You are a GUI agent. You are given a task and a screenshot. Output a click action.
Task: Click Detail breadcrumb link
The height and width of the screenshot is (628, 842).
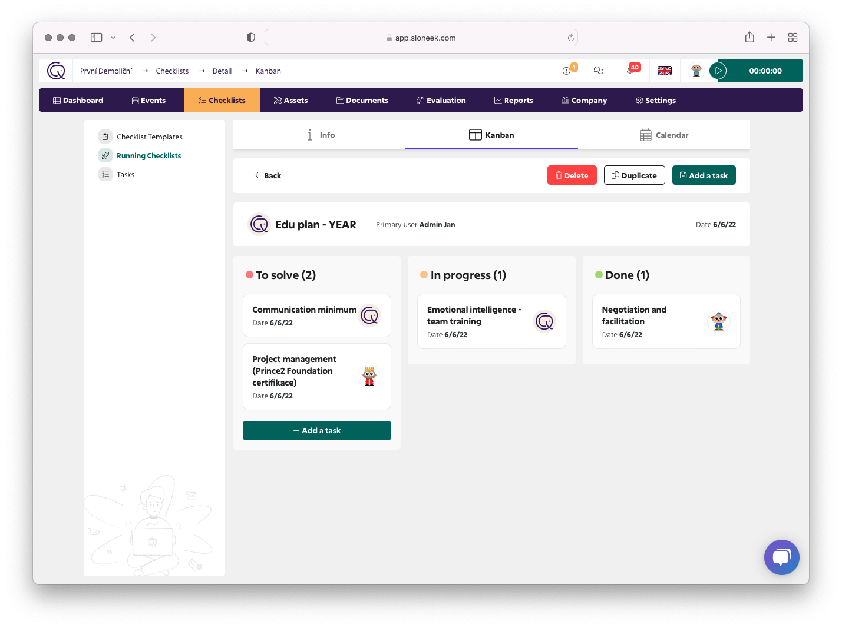tap(222, 71)
